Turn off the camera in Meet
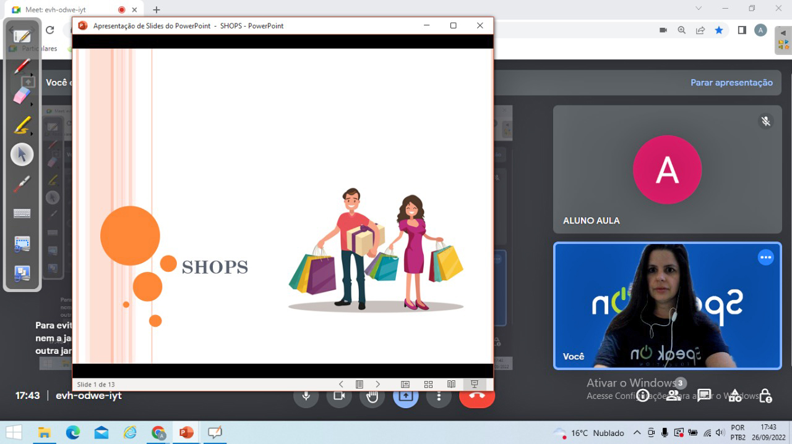 [339, 396]
